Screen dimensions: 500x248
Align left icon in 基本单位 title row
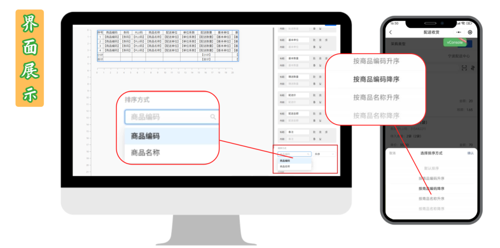coord(314,40)
